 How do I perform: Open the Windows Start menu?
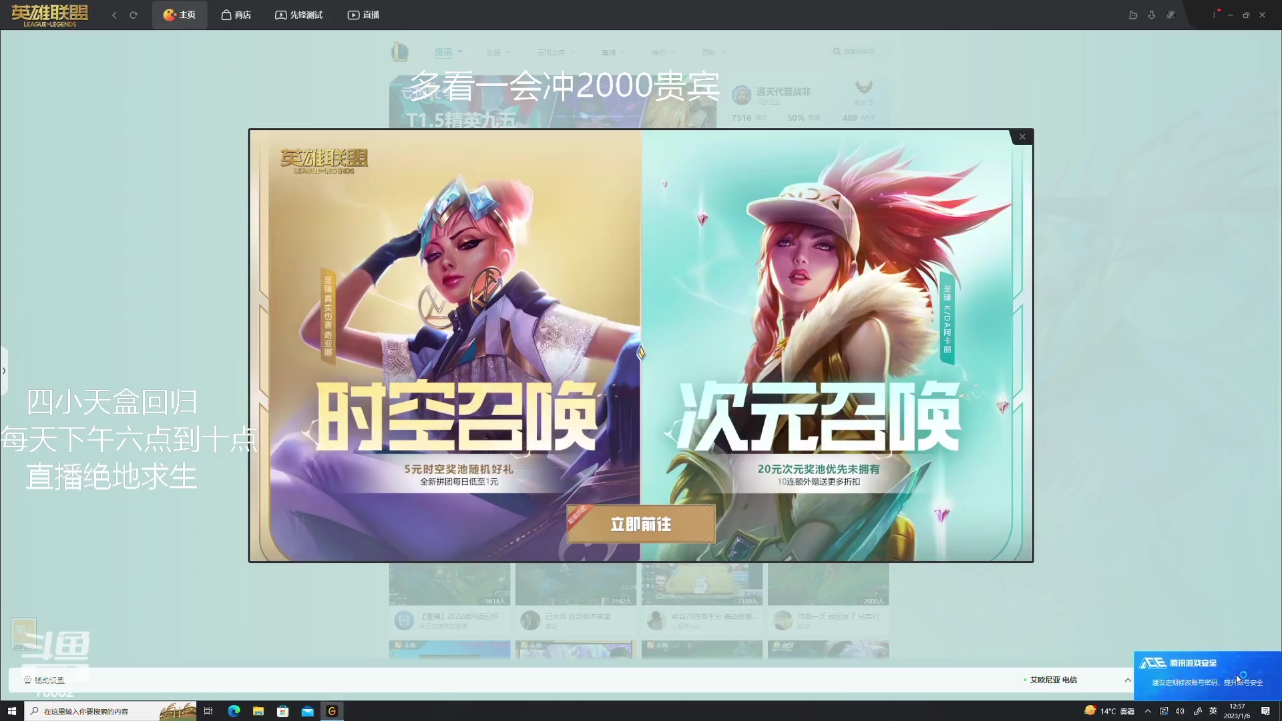(11, 711)
